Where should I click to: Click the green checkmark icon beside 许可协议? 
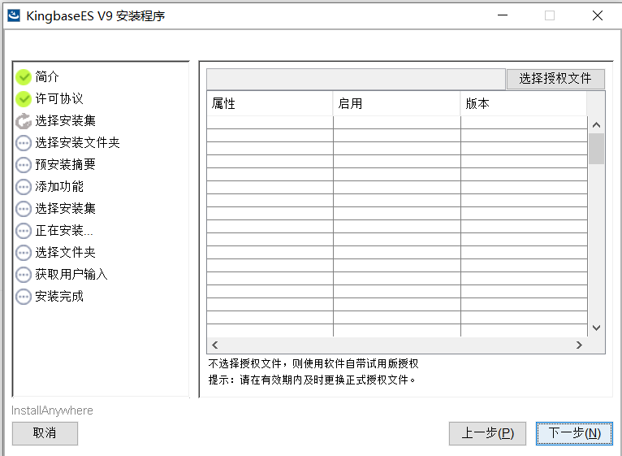[24, 99]
